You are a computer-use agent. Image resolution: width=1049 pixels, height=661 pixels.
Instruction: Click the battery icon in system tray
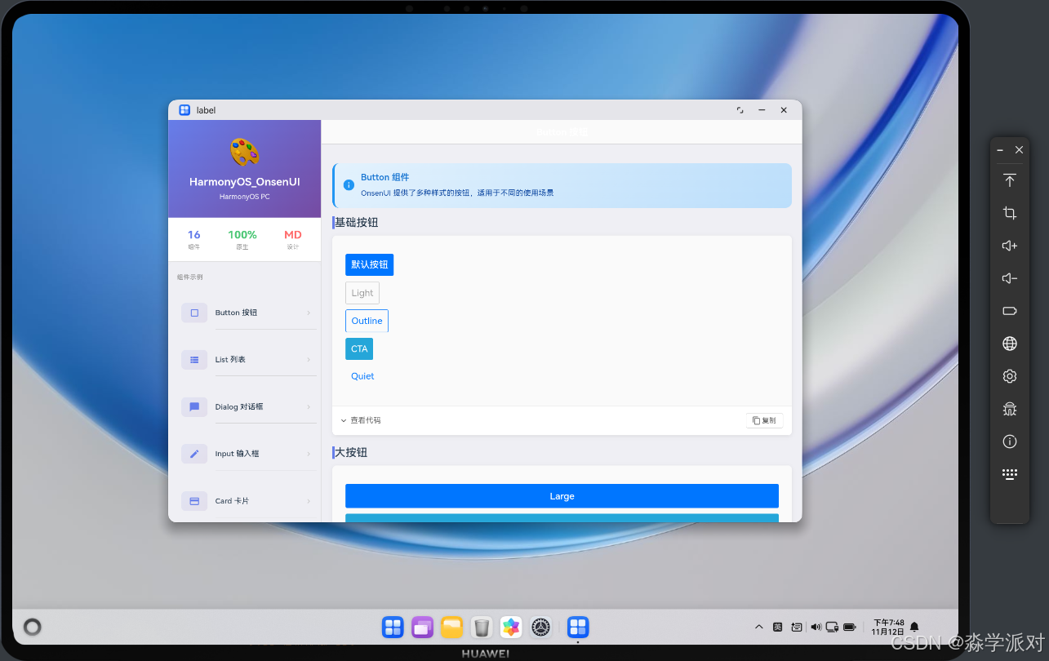point(850,627)
